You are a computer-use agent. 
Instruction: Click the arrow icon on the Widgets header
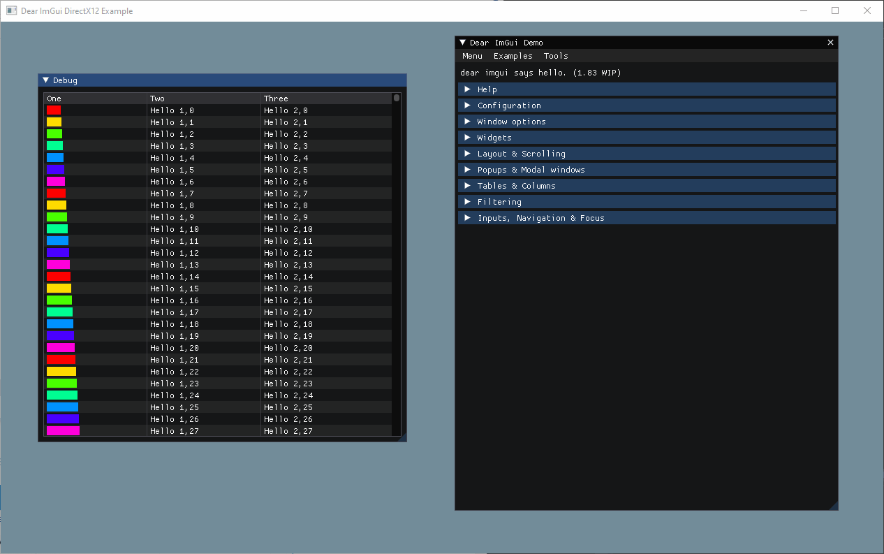[x=467, y=137]
